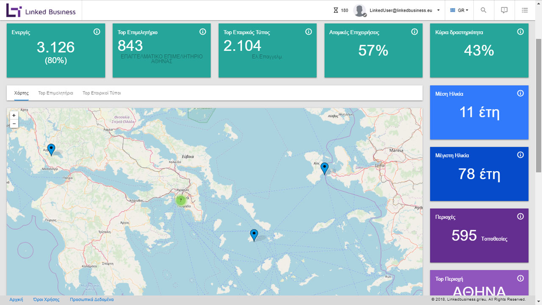Click the Linked Business logo

click(41, 10)
